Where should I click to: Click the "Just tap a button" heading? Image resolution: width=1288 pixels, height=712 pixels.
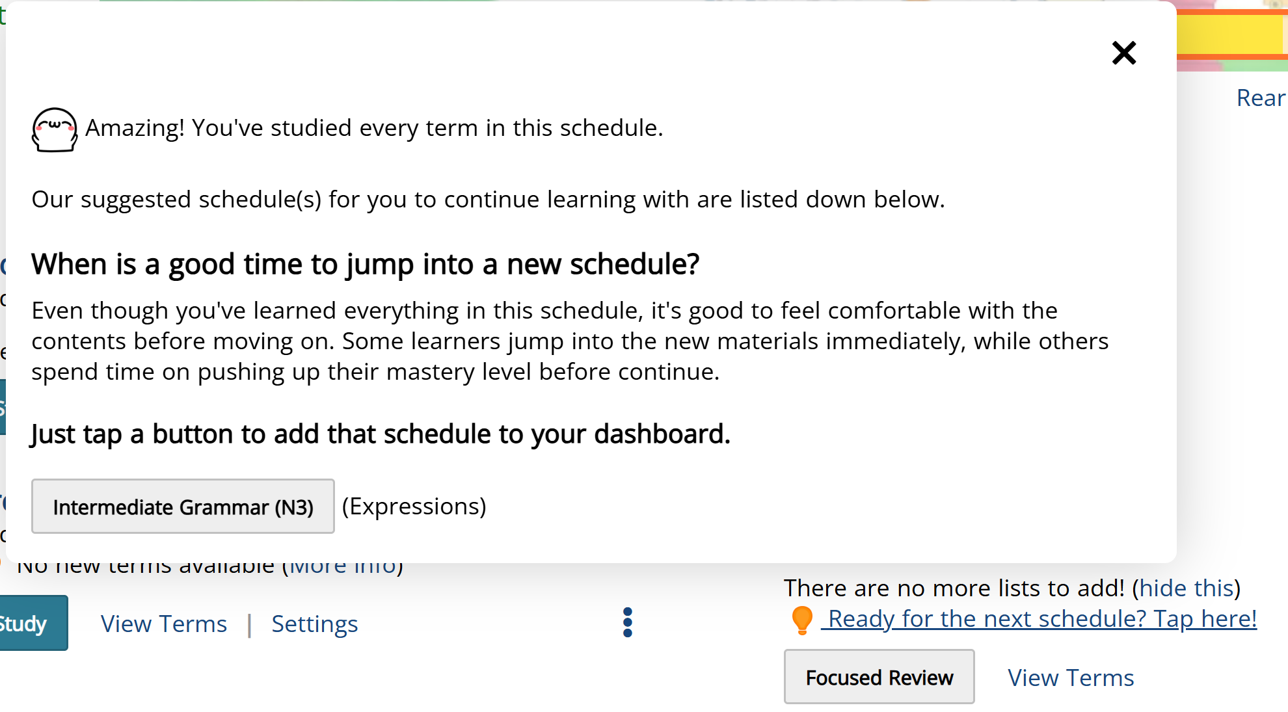click(x=381, y=434)
